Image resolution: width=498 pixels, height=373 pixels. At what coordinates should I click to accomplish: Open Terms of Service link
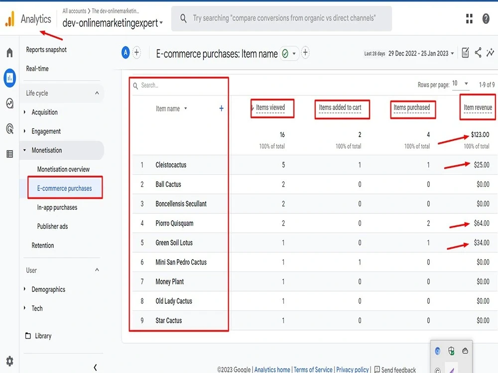(x=313, y=370)
